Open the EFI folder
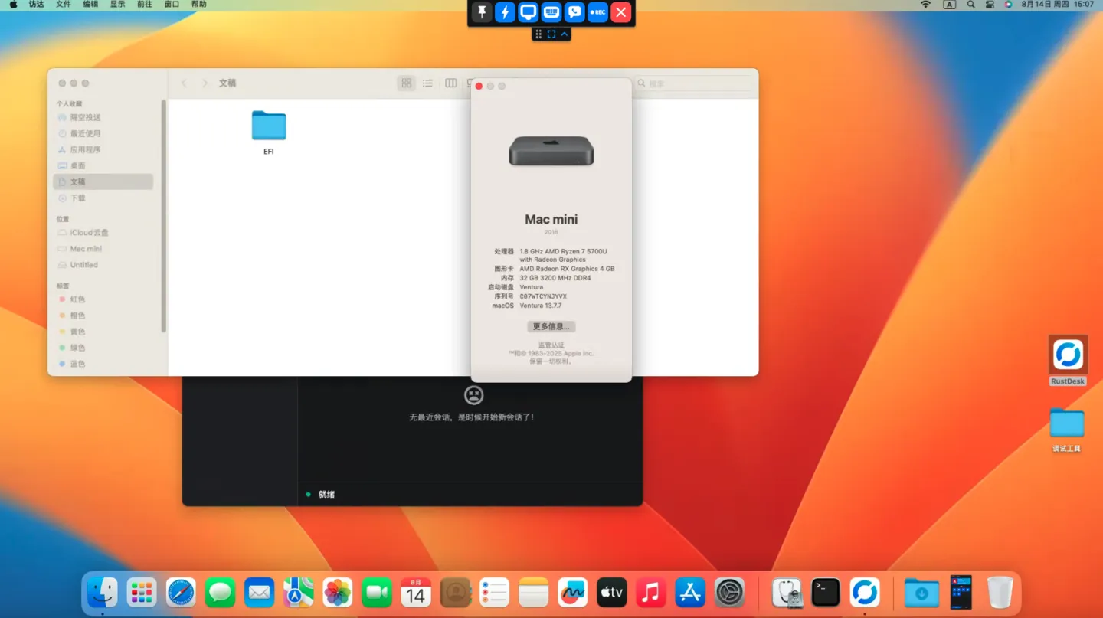Image resolution: width=1103 pixels, height=618 pixels. 269,128
